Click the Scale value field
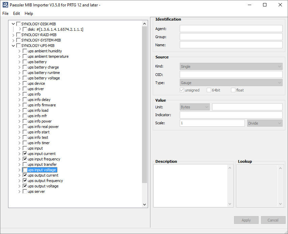The image size is (288, 234). click(x=212, y=123)
